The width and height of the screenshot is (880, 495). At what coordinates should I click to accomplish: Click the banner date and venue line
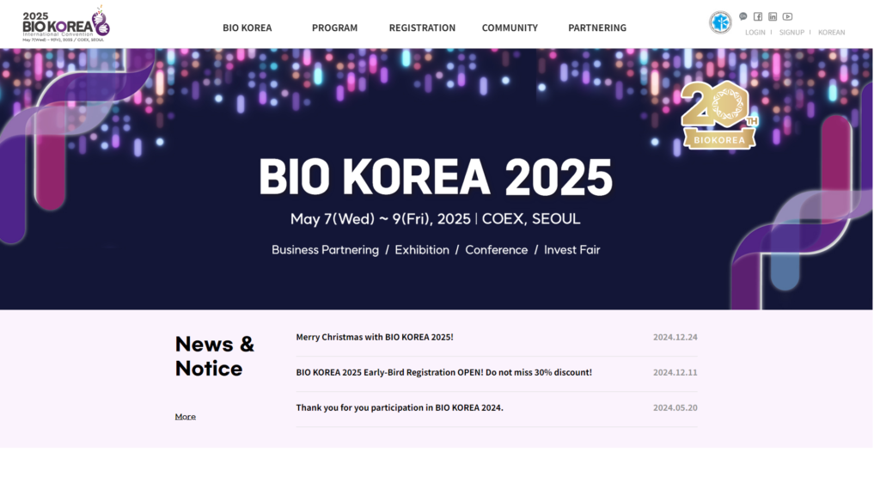tap(435, 219)
